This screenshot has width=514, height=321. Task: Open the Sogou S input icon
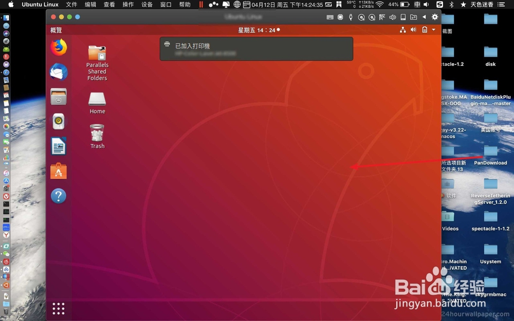point(440,4)
